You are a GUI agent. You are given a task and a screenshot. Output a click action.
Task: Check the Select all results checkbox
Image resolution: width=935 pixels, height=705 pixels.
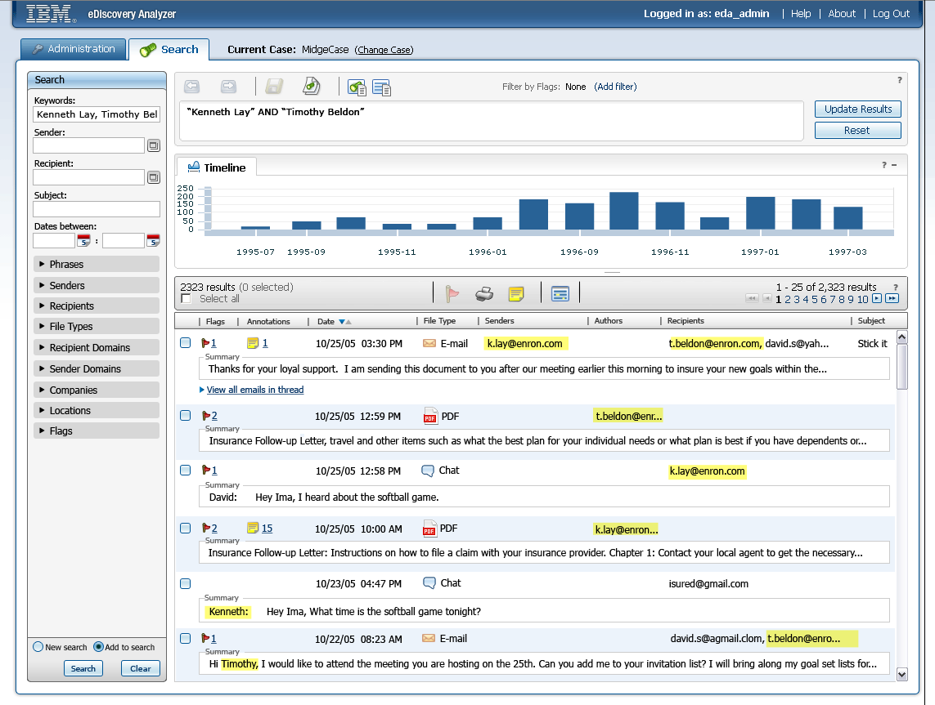186,300
